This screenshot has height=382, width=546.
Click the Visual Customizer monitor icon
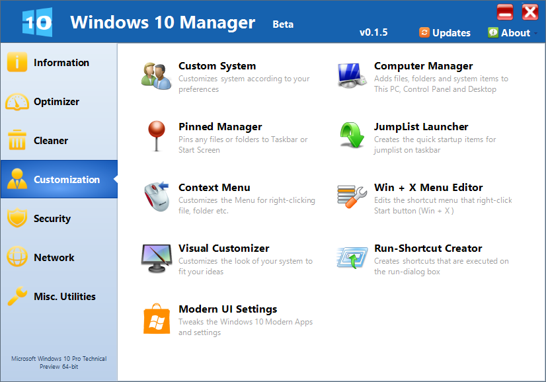point(157,258)
